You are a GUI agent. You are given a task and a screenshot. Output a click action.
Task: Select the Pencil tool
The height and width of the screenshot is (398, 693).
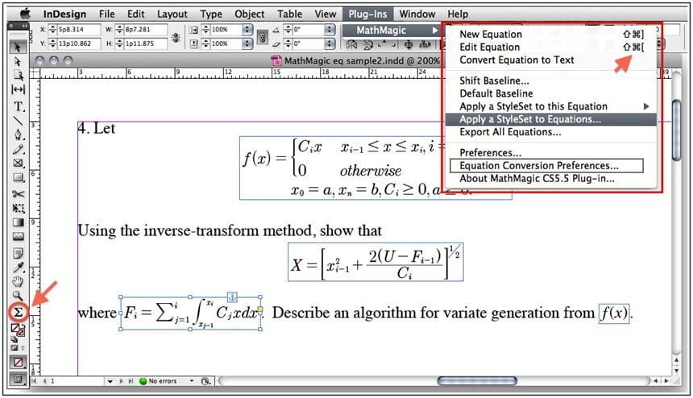pyautogui.click(x=18, y=149)
